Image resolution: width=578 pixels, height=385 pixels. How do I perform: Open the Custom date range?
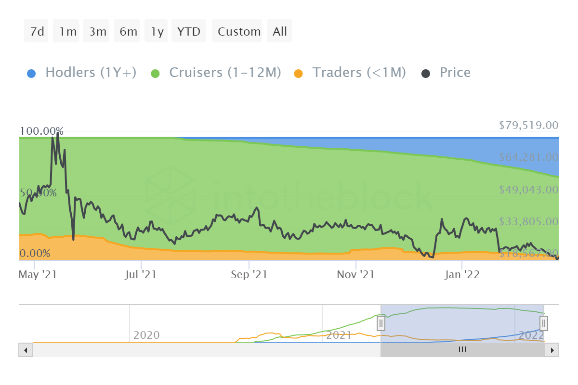237,31
